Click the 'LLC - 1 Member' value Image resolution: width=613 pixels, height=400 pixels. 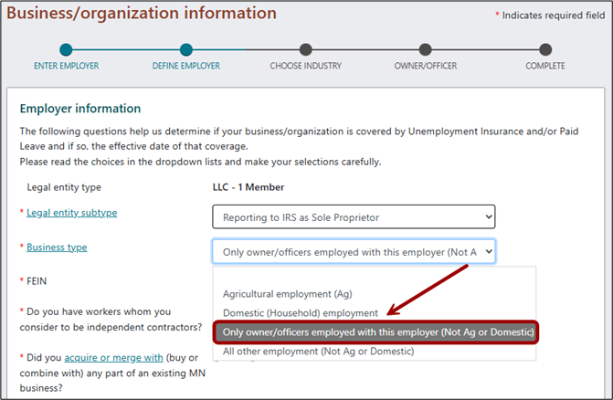point(248,187)
